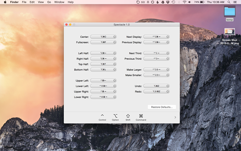Clear the Make Smaller shortcut x icon
The height and width of the screenshot is (151, 241).
168,75
